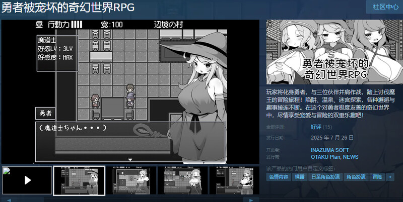Open the 社区中心 community hub button
The height and width of the screenshot is (202, 403).
click(x=384, y=7)
